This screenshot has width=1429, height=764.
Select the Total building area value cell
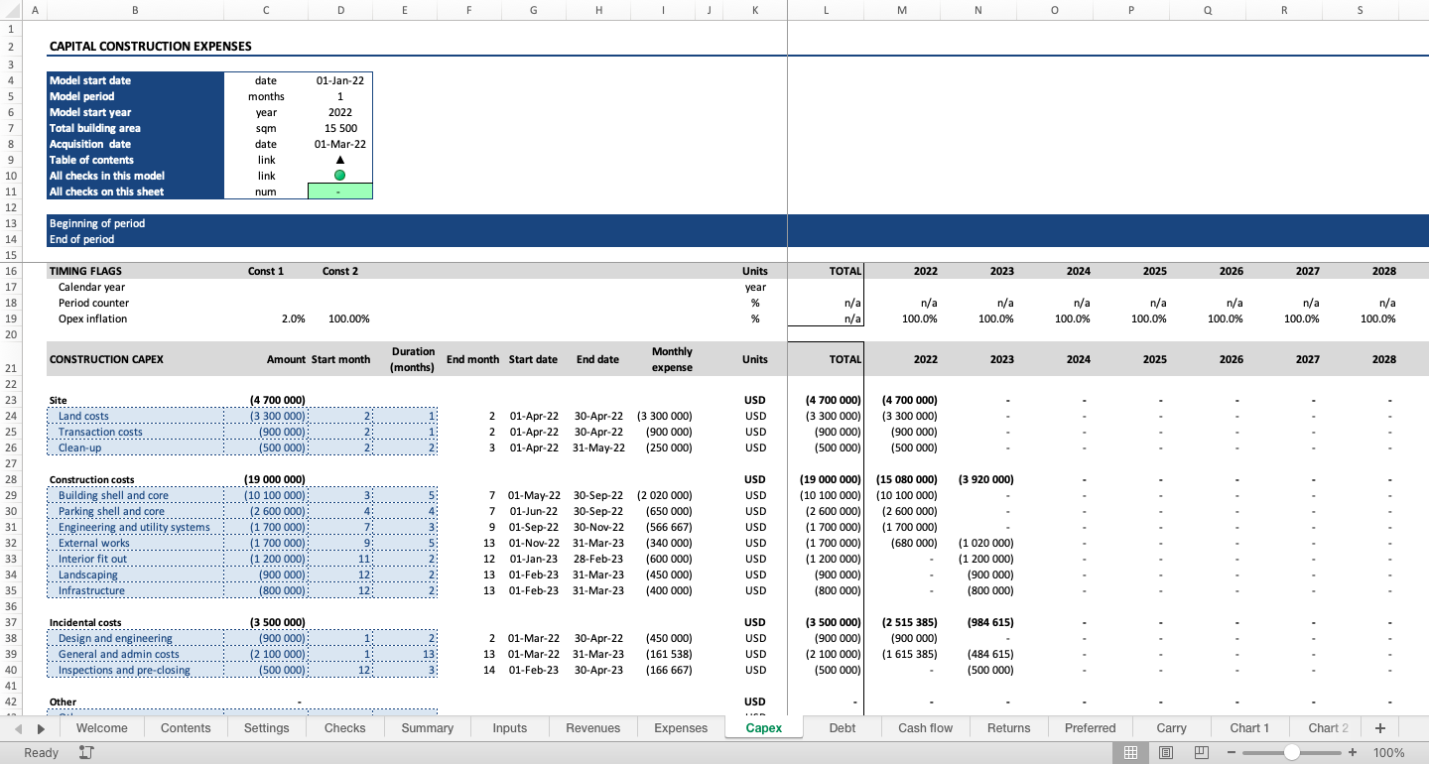click(x=340, y=128)
